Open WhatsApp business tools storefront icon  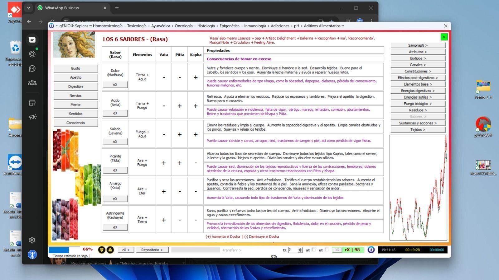click(x=32, y=103)
